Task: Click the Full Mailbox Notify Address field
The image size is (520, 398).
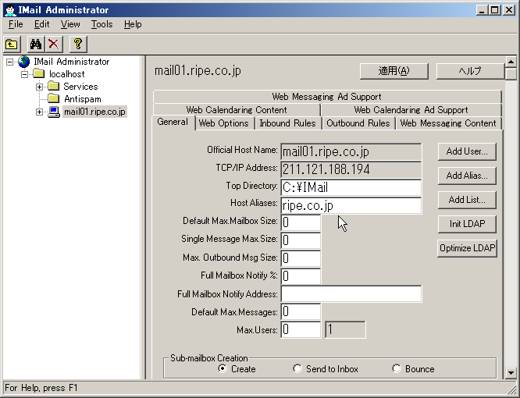Action: 351,294
